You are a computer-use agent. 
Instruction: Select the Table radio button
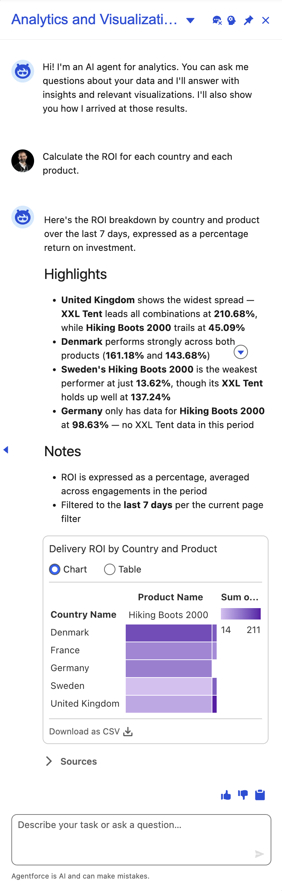coord(110,569)
